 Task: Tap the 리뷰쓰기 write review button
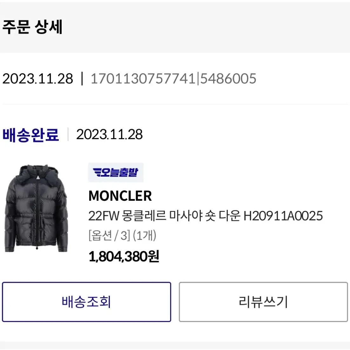(x=263, y=302)
